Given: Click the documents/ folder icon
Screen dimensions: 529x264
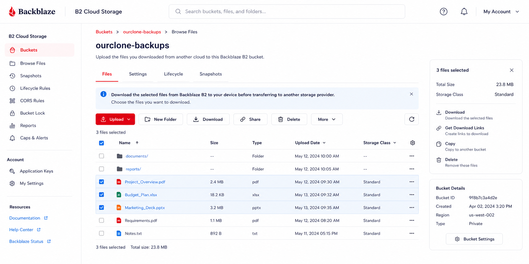Looking at the screenshot, I should 120,156.
